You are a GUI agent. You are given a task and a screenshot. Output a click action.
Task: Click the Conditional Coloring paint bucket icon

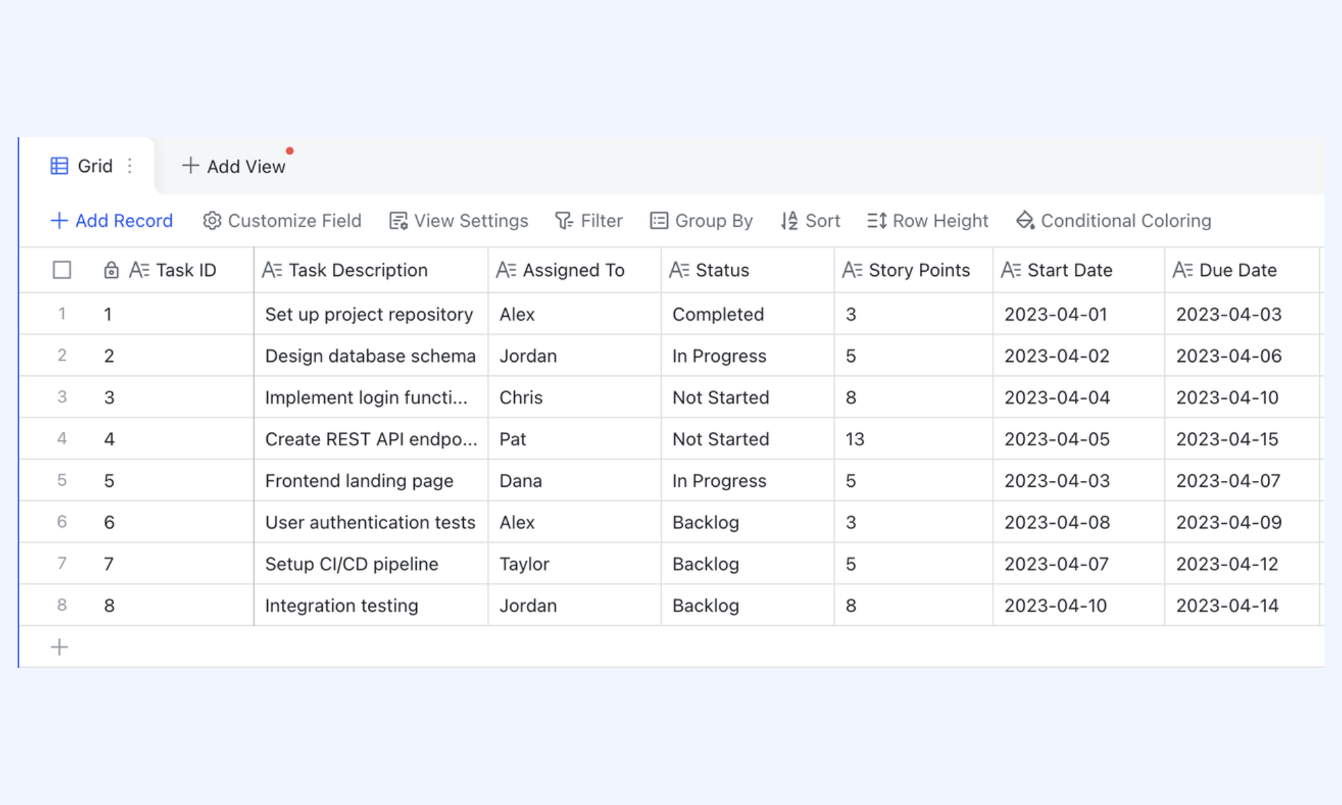click(x=1025, y=221)
